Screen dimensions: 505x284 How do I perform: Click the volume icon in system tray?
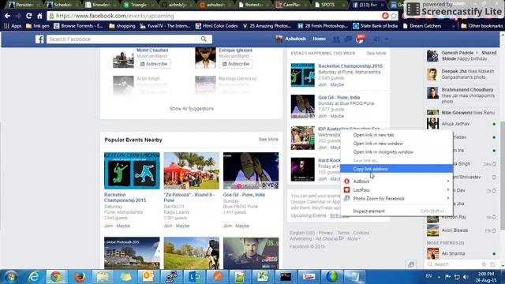coord(466,277)
